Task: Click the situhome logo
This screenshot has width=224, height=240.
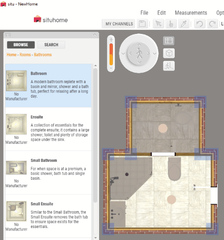Action: [x=51, y=19]
